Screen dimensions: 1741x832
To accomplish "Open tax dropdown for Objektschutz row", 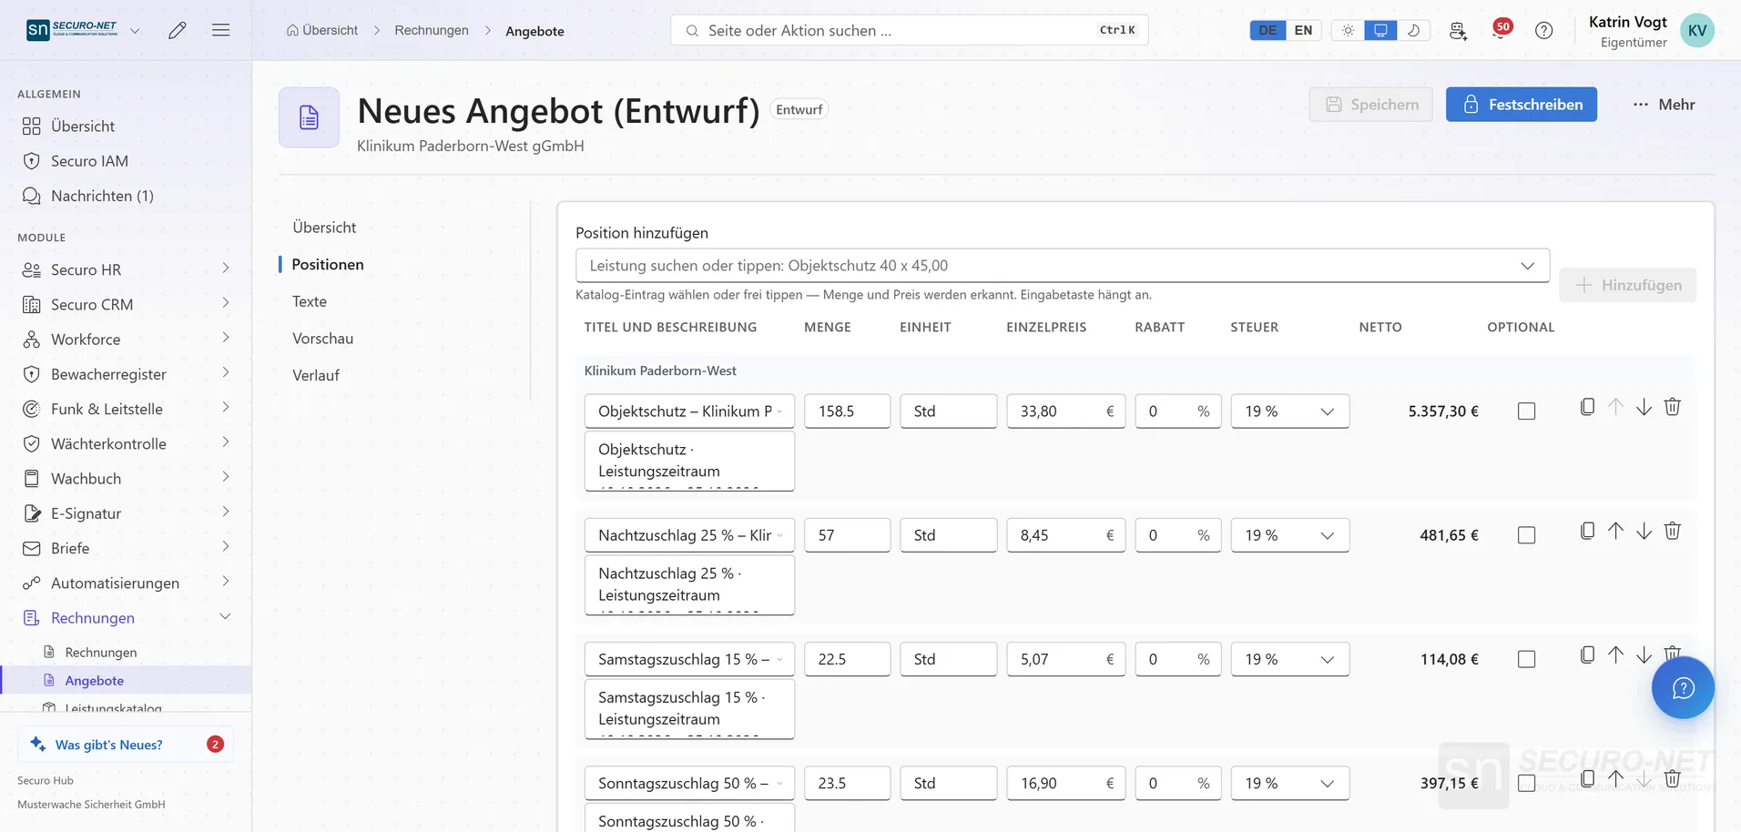I will click(x=1289, y=411).
